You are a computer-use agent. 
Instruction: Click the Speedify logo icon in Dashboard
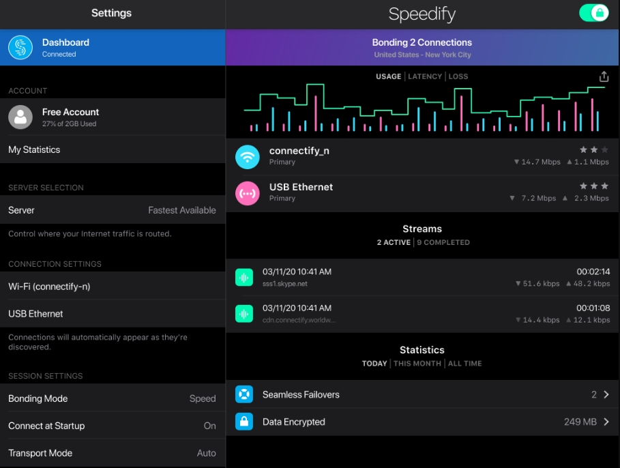20,48
